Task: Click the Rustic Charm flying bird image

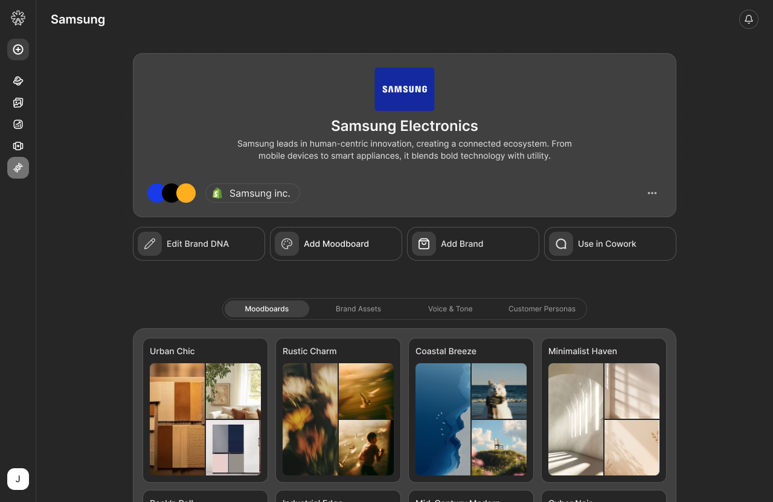Action: point(367,391)
